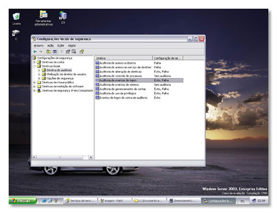Expand Atribuição de direitos de usuário
The height and width of the screenshot is (213, 277).
tap(39, 74)
